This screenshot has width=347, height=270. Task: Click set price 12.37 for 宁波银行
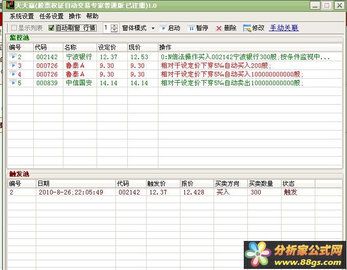tap(108, 57)
